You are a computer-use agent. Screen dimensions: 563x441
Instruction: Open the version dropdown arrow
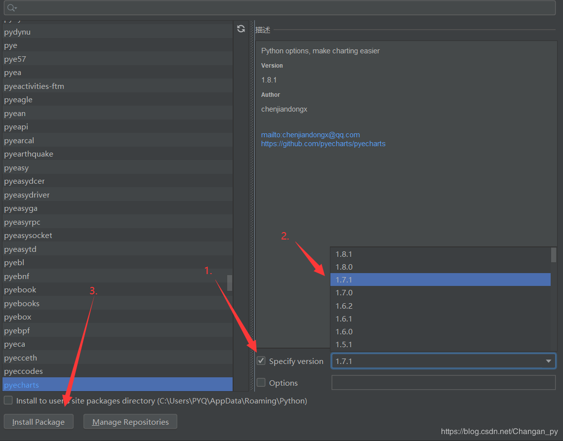(x=548, y=361)
